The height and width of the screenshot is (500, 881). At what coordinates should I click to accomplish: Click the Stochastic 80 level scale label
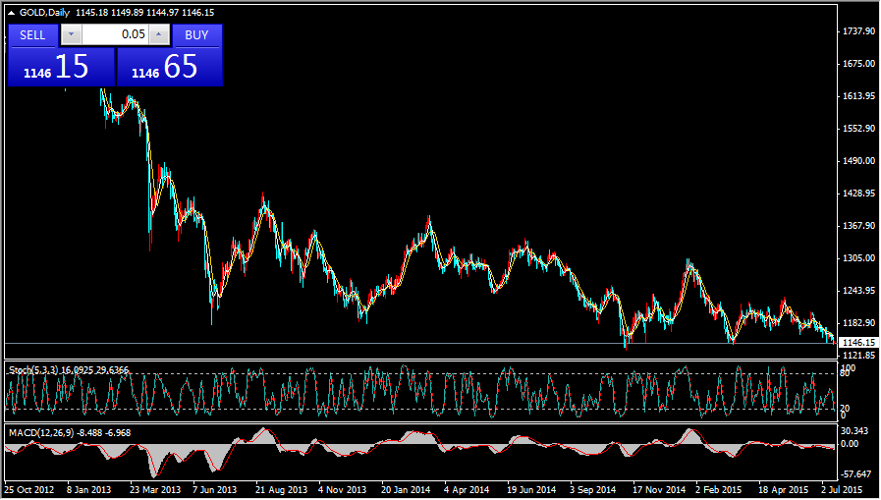[845, 374]
